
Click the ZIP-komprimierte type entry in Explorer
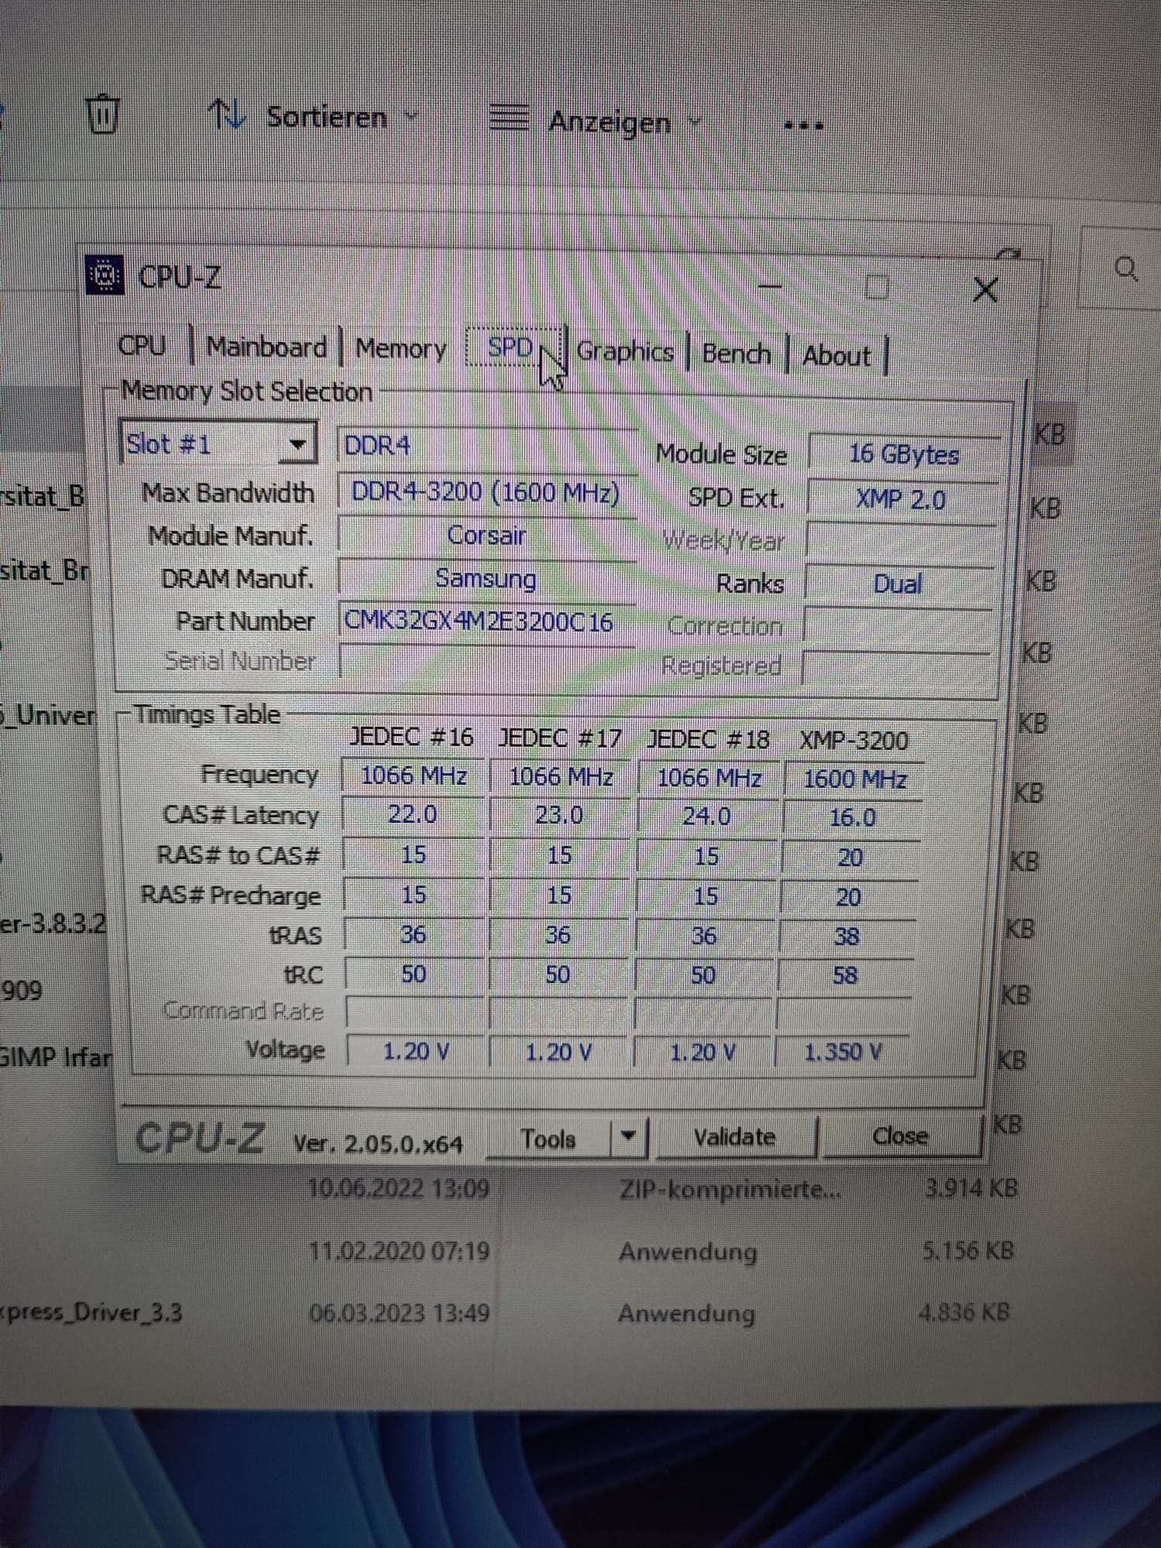pos(730,1189)
